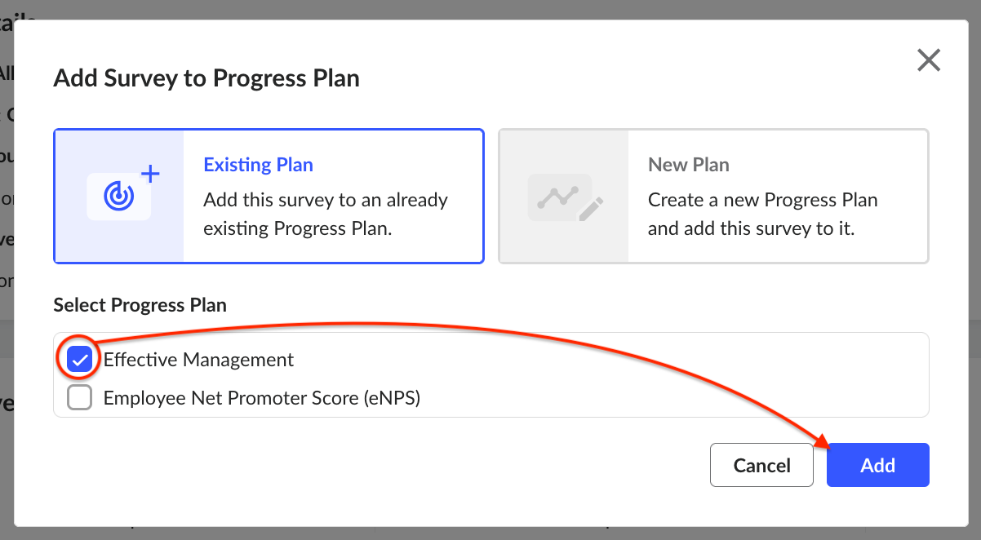Screen dimensions: 981x540
Task: Click the Add Survey to Progress Plan title
Action: point(206,78)
